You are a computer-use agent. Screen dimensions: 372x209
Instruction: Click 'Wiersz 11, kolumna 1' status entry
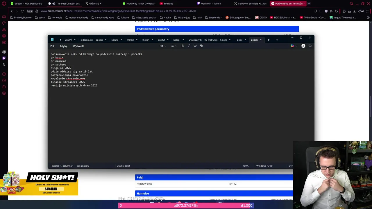[62, 166]
